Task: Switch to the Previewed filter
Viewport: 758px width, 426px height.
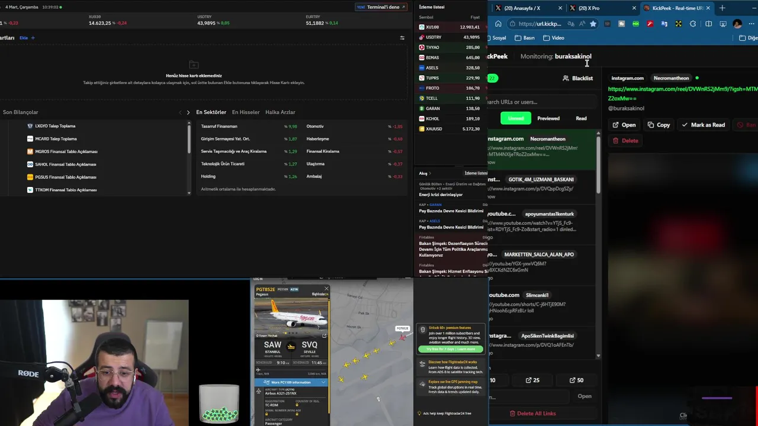Action: [548, 118]
